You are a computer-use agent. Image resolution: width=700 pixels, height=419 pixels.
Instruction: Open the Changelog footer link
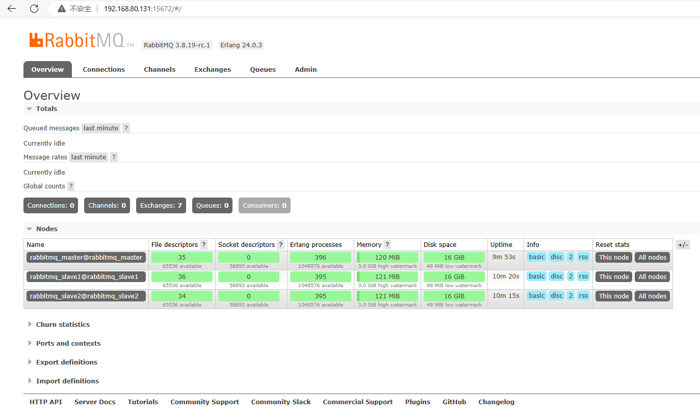496,402
